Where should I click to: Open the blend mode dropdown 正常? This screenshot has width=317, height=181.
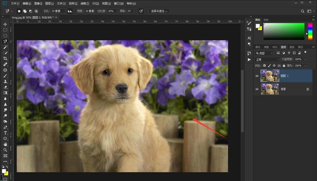pyautogui.click(x=267, y=59)
